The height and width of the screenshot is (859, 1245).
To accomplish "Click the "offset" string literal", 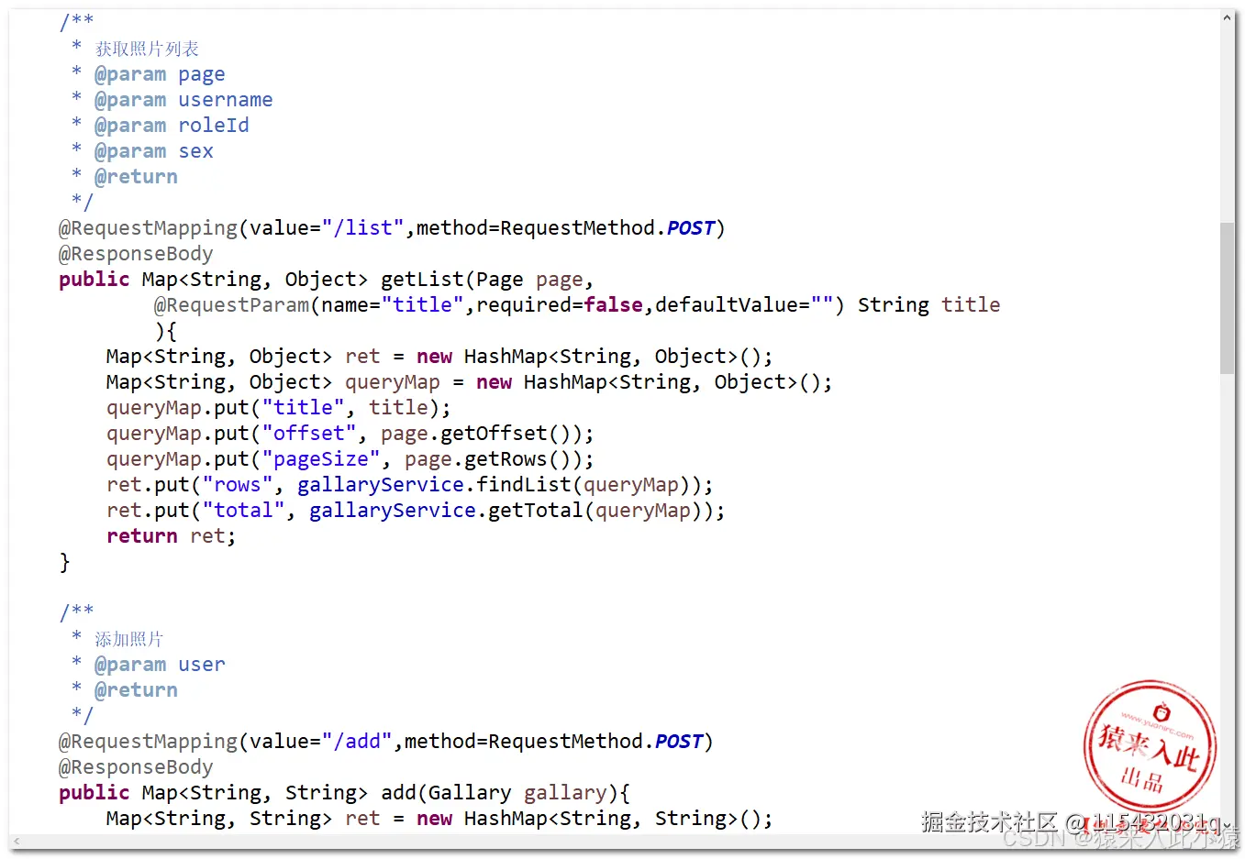I will [x=309, y=433].
